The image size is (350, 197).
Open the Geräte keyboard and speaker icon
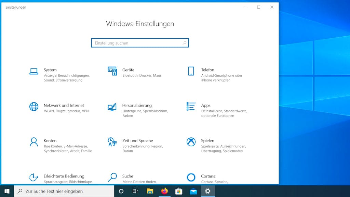tap(112, 71)
